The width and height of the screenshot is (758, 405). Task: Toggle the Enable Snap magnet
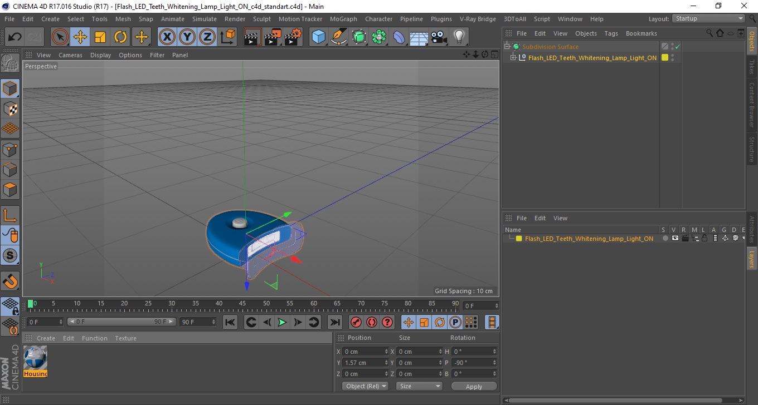(10, 281)
